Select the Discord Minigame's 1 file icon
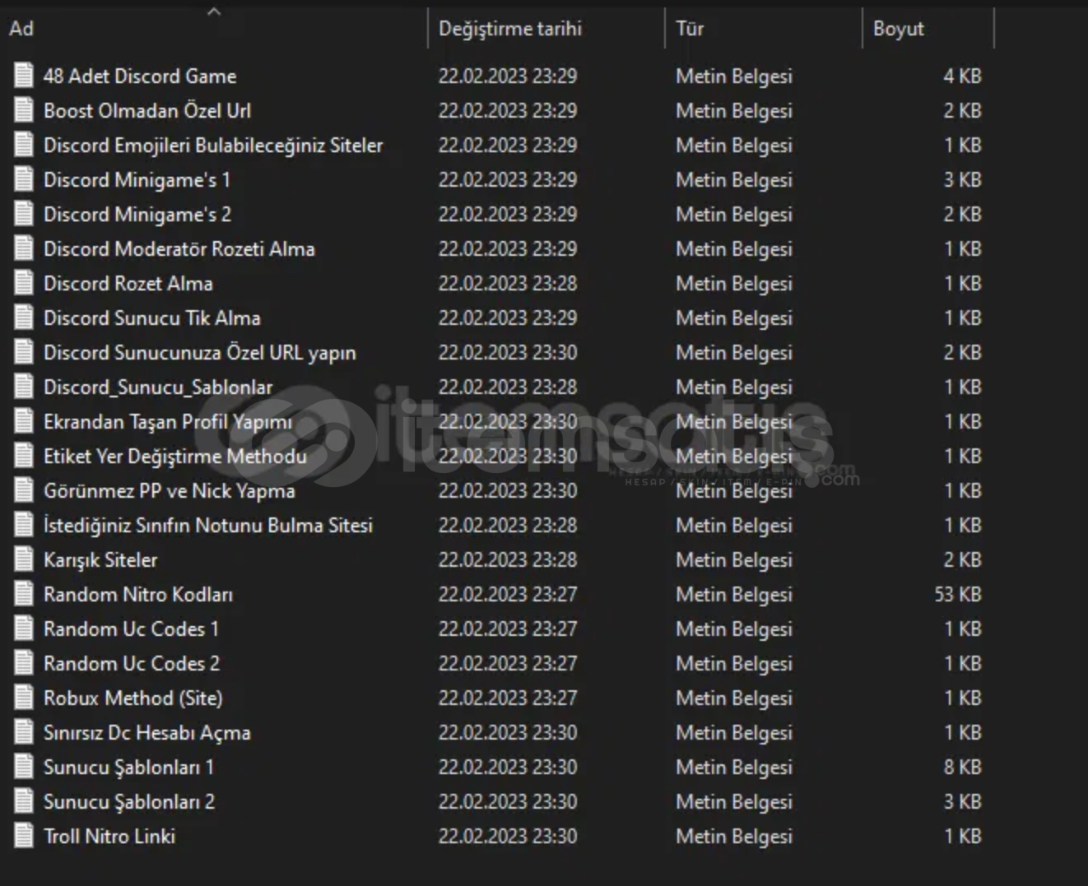1088x886 pixels. click(x=24, y=179)
